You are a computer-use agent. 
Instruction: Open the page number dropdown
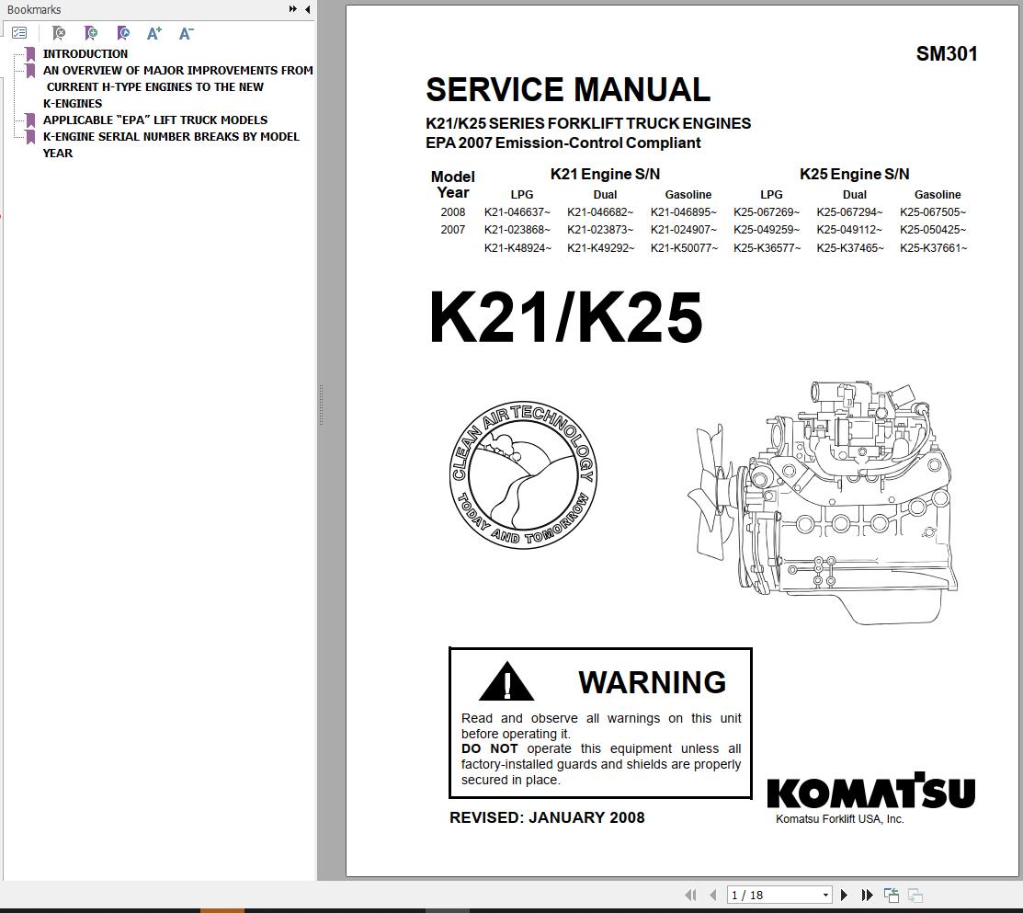pos(824,894)
